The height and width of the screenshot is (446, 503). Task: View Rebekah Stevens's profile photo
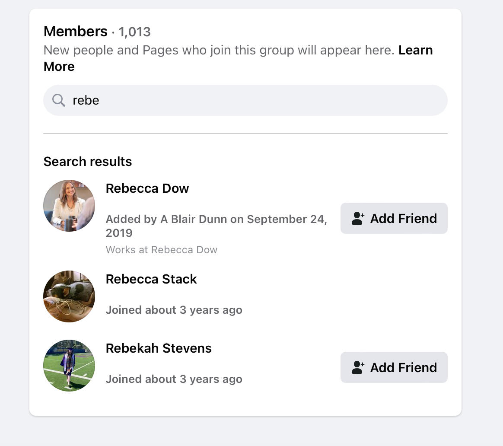69,366
